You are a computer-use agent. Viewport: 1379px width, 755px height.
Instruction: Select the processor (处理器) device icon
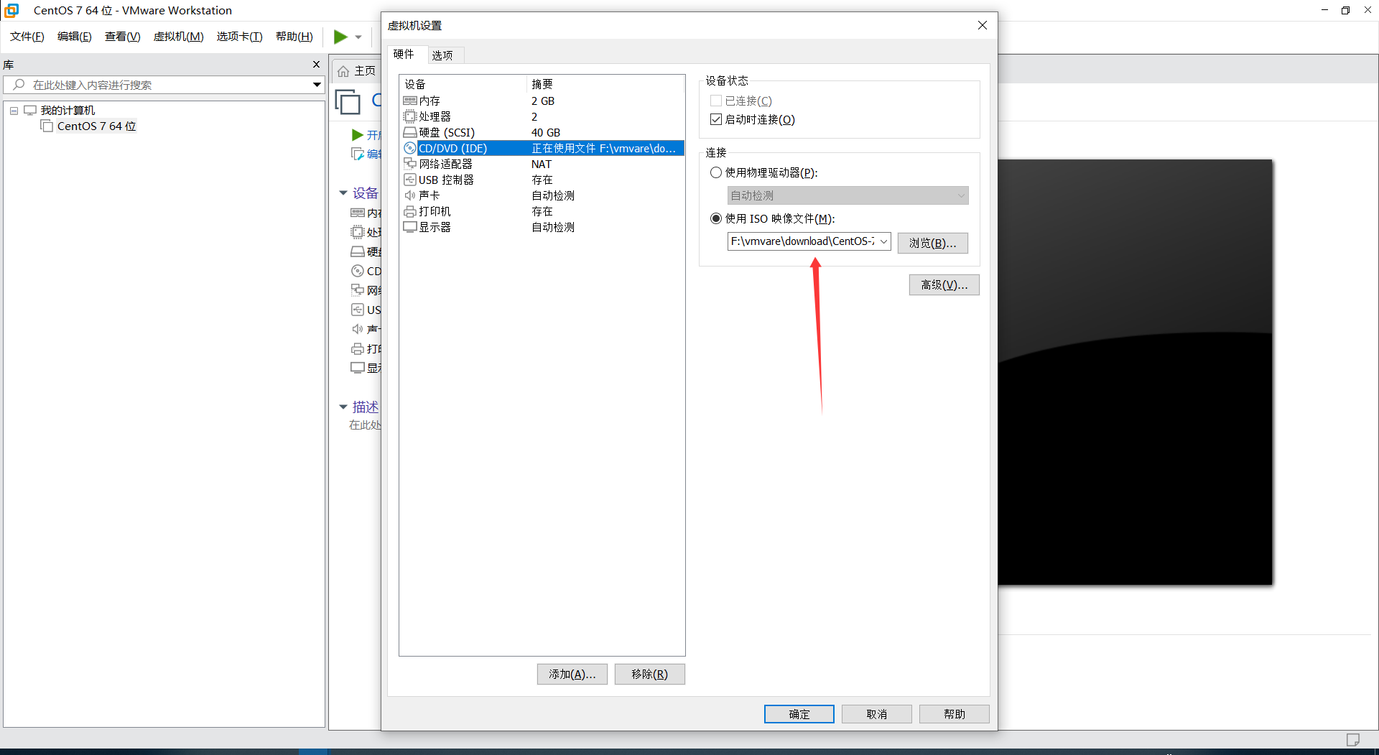click(410, 116)
